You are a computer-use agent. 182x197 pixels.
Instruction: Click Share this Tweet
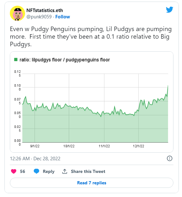point(88,171)
